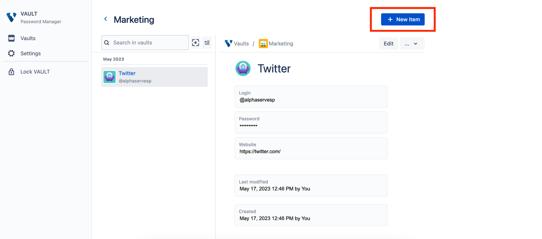Click the Marketing vault icon in breadcrumb
The image size is (542, 239).
point(263,44)
